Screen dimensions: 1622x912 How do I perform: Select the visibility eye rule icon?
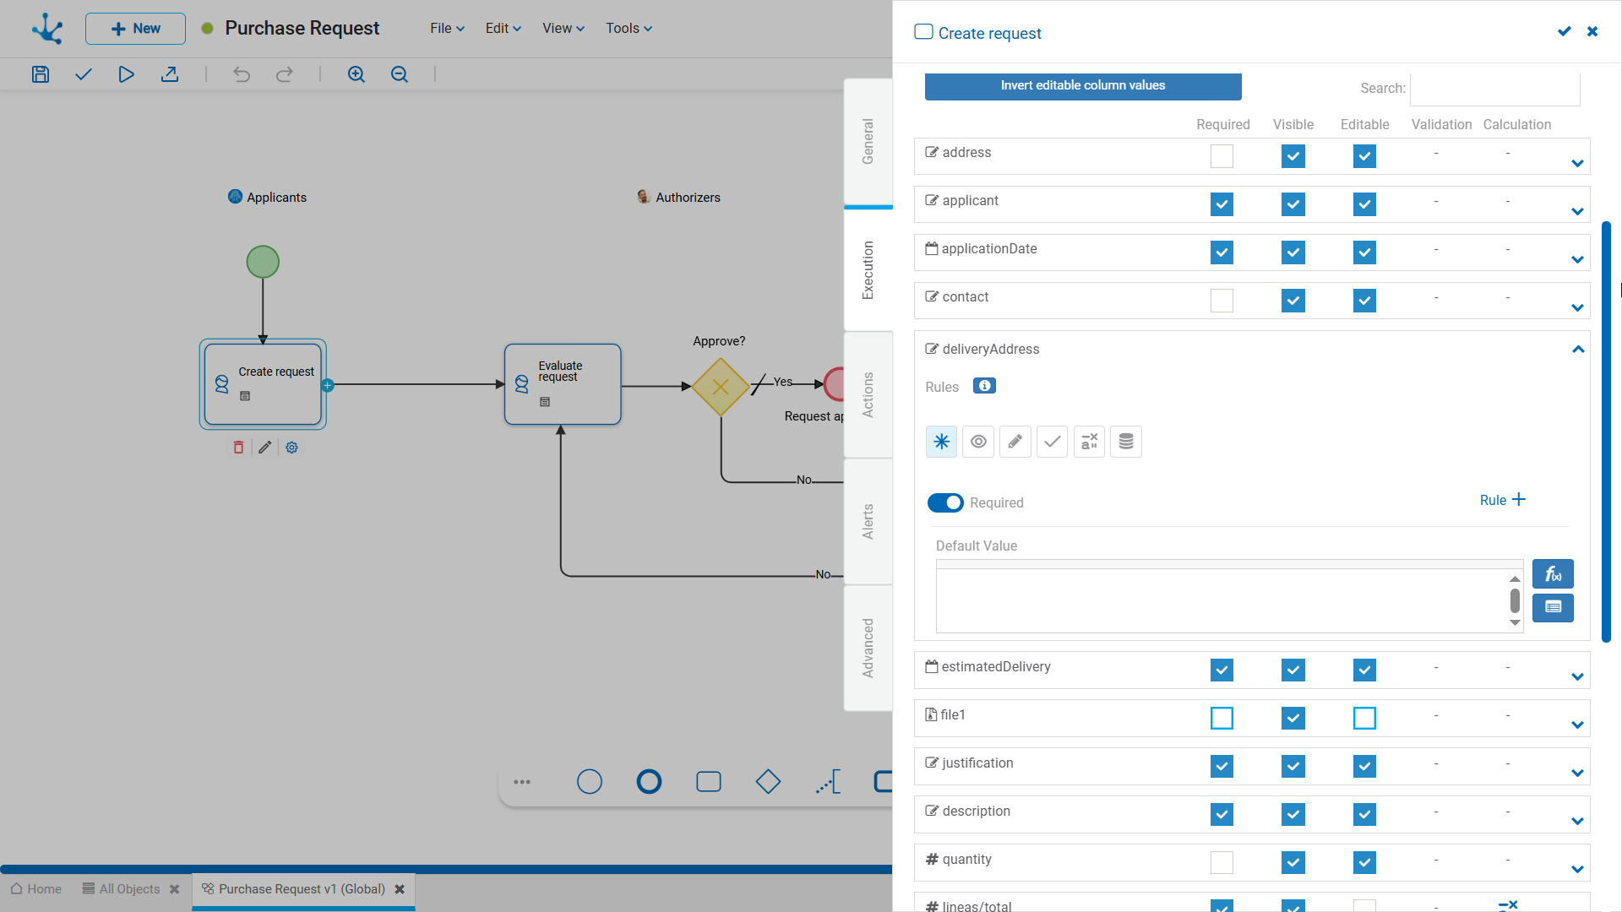(x=978, y=442)
